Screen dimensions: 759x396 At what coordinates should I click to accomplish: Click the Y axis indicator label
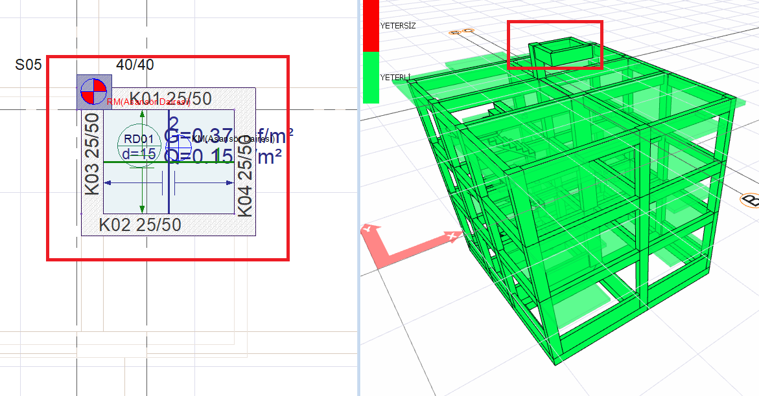tap(367, 229)
